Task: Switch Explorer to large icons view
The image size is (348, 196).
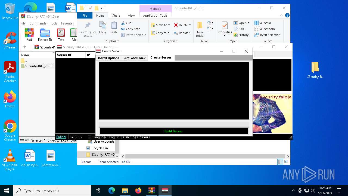Action: tap(286, 162)
